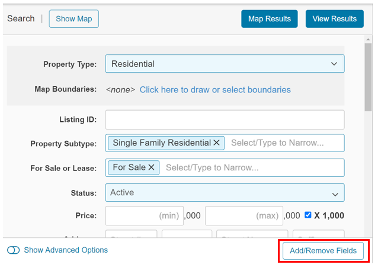Click the draw or select boundaries link
The image size is (378, 268).
215,90
